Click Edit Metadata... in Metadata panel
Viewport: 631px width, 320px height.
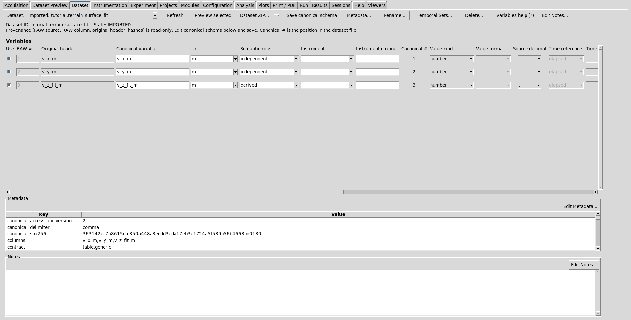pyautogui.click(x=580, y=206)
